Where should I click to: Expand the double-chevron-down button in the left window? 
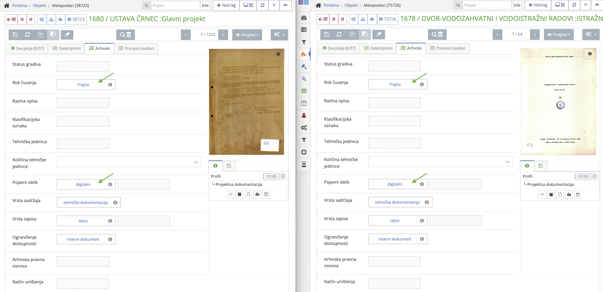[x=274, y=5]
